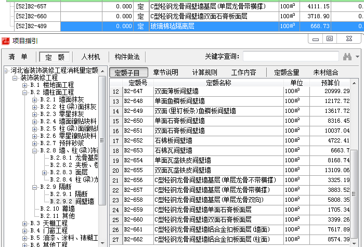Click the 定额名称 column header
This screenshot has height=247, width=364.
[218, 83]
